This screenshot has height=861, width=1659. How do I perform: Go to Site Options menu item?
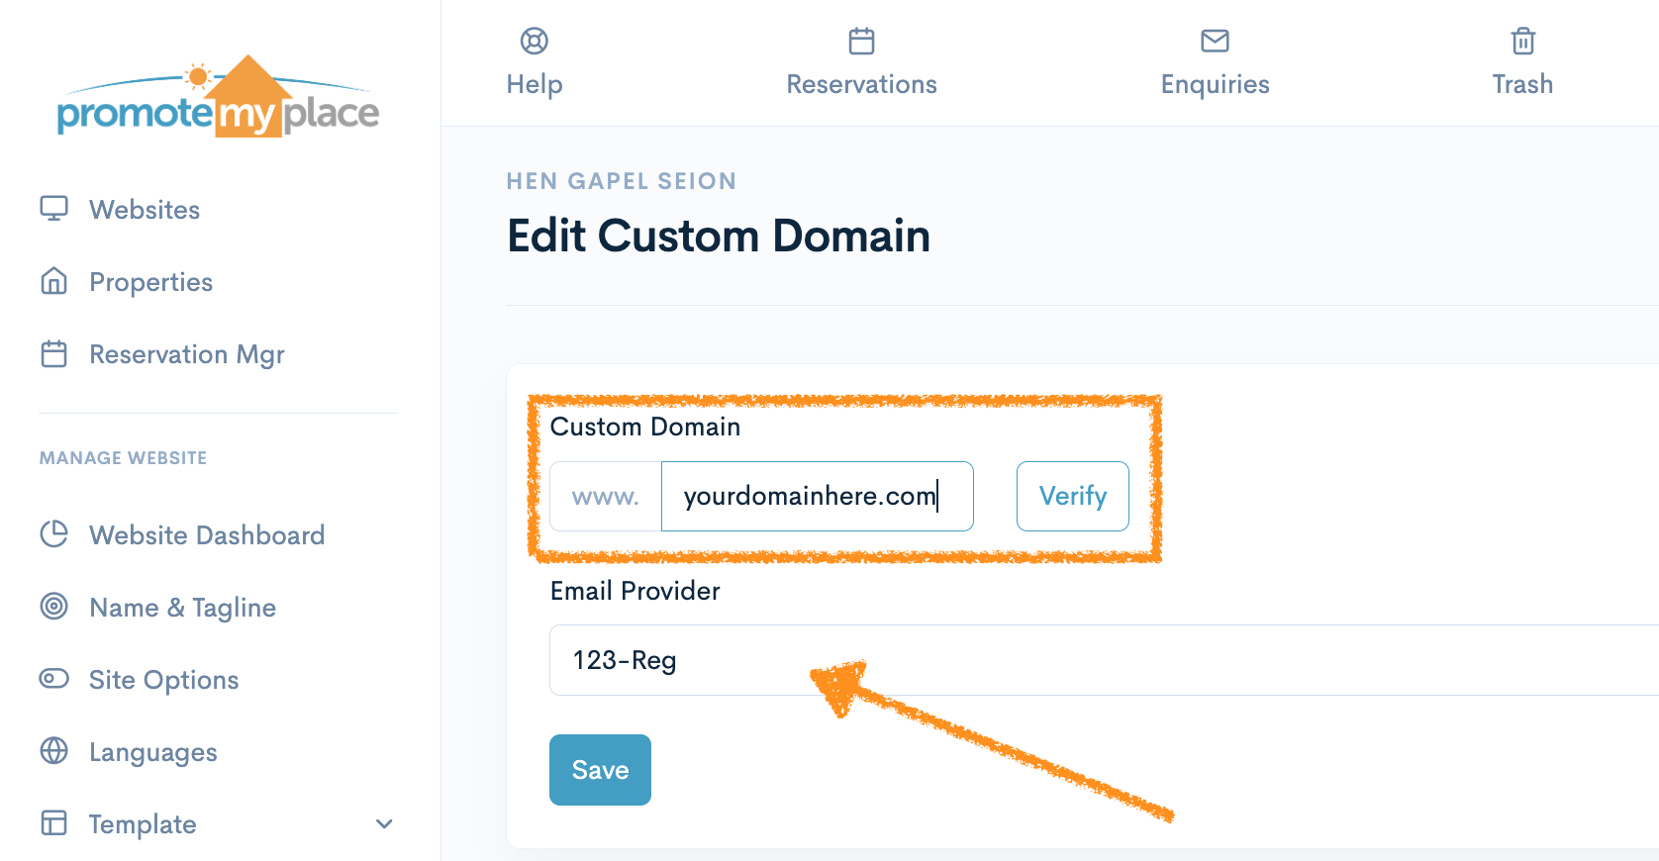[163, 680]
